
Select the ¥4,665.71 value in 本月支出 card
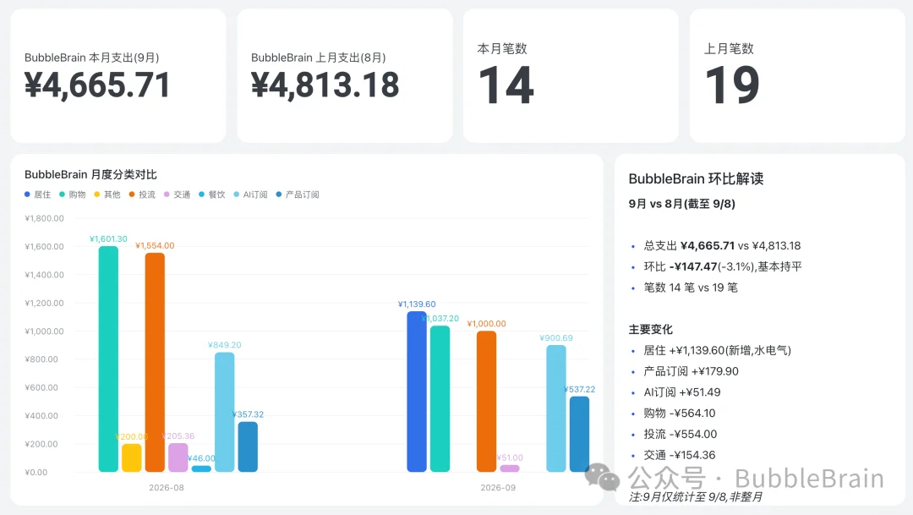97,85
